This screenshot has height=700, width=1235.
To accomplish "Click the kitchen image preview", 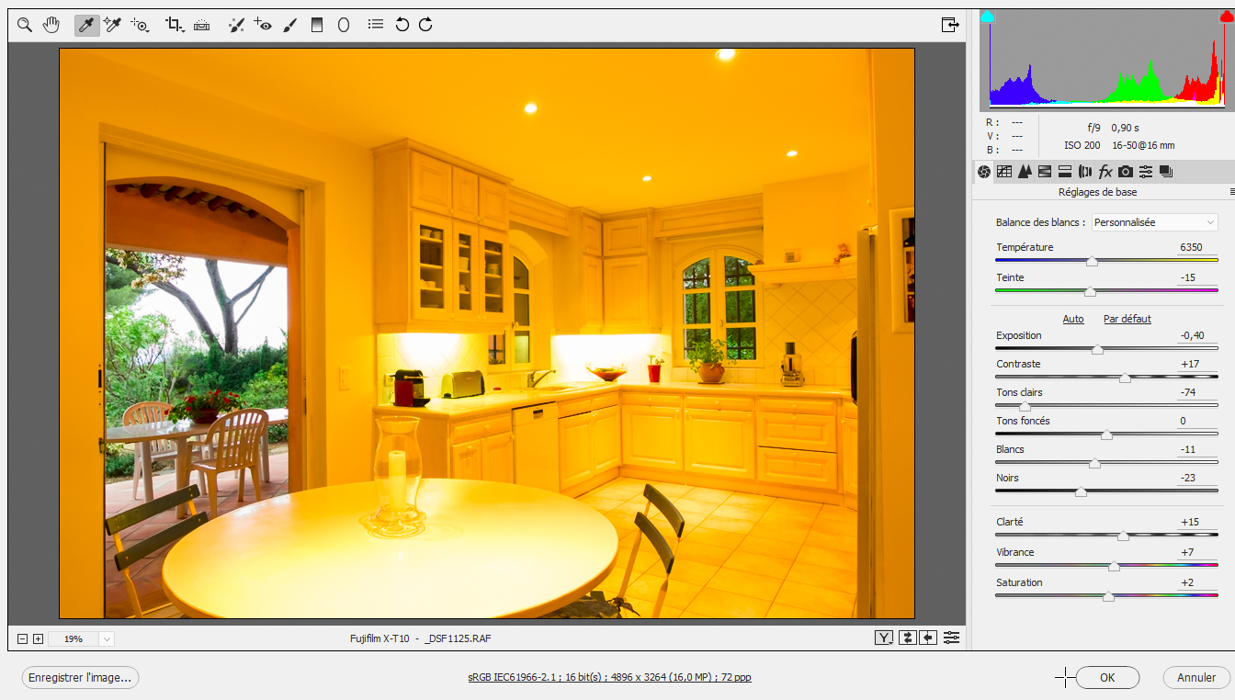I will coord(487,333).
